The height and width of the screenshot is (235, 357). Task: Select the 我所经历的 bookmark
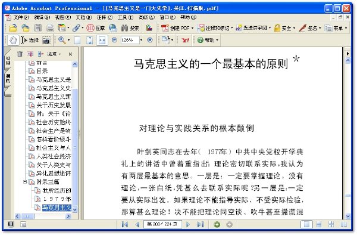[57, 190]
